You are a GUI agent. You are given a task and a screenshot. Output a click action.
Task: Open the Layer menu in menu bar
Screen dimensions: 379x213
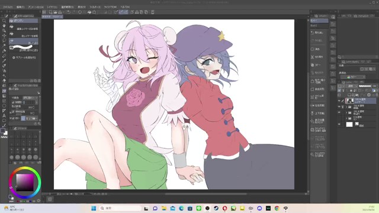52,7
